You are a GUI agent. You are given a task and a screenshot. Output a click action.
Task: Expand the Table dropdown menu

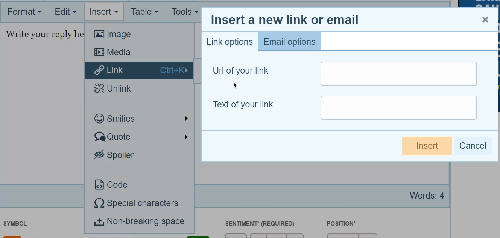point(145,12)
